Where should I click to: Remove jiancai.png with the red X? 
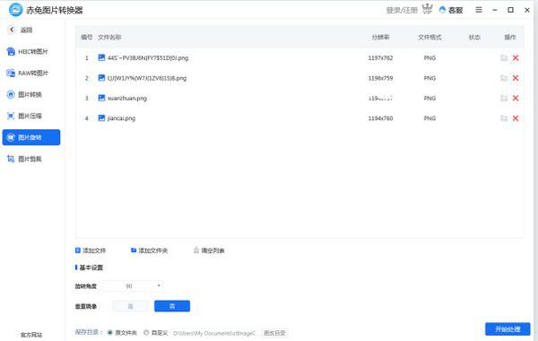pos(516,118)
